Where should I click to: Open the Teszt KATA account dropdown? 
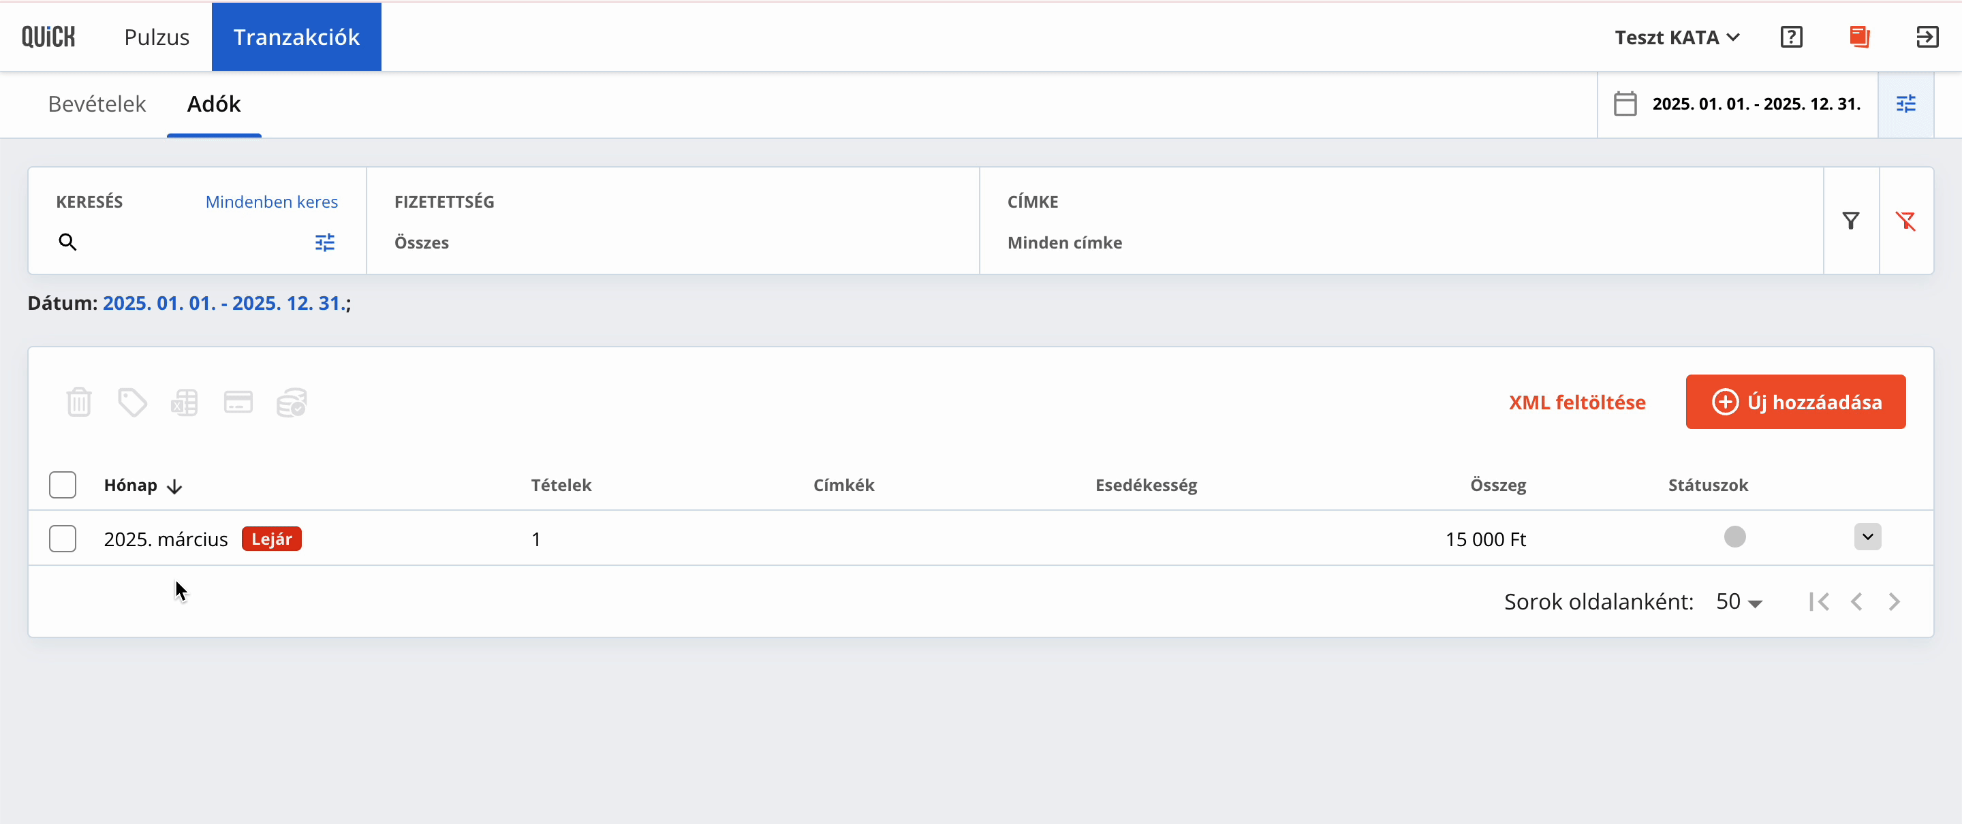(x=1677, y=37)
